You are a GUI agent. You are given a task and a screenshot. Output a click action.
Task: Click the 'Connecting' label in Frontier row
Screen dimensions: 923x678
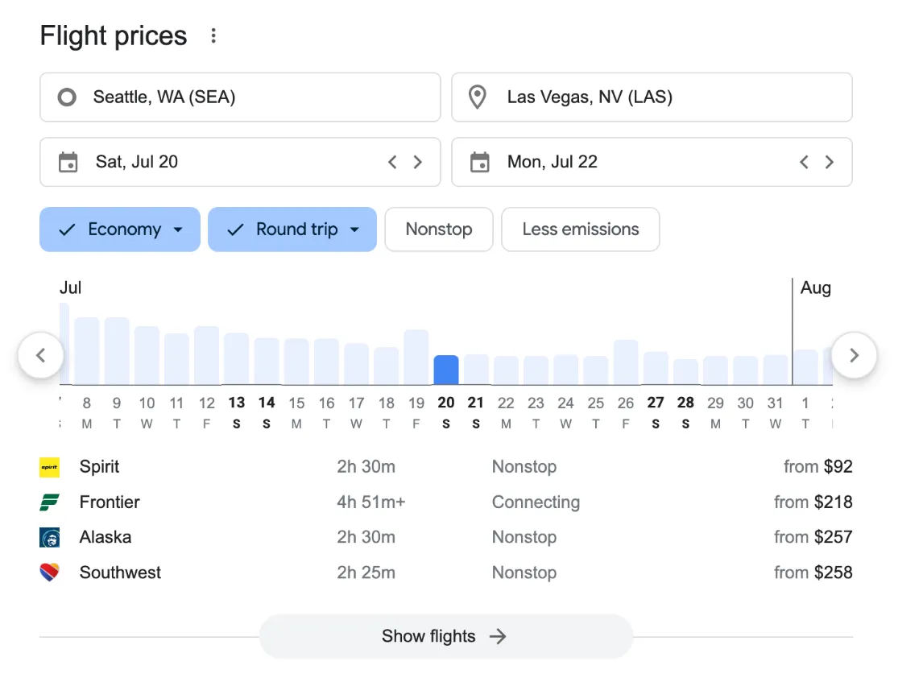536,502
